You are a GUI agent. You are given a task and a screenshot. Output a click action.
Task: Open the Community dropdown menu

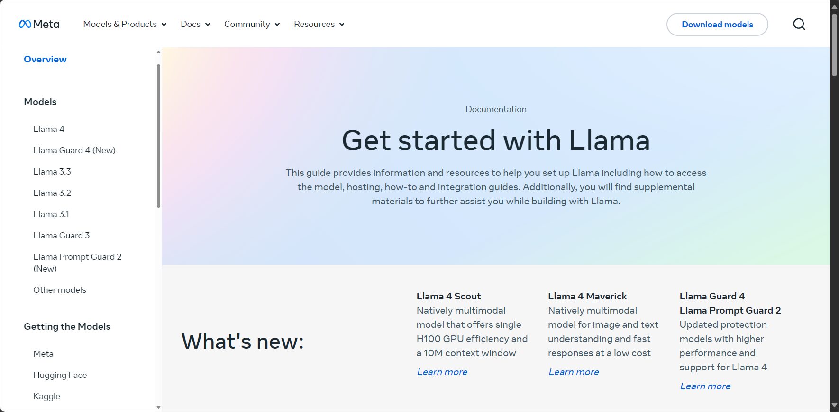click(x=252, y=24)
